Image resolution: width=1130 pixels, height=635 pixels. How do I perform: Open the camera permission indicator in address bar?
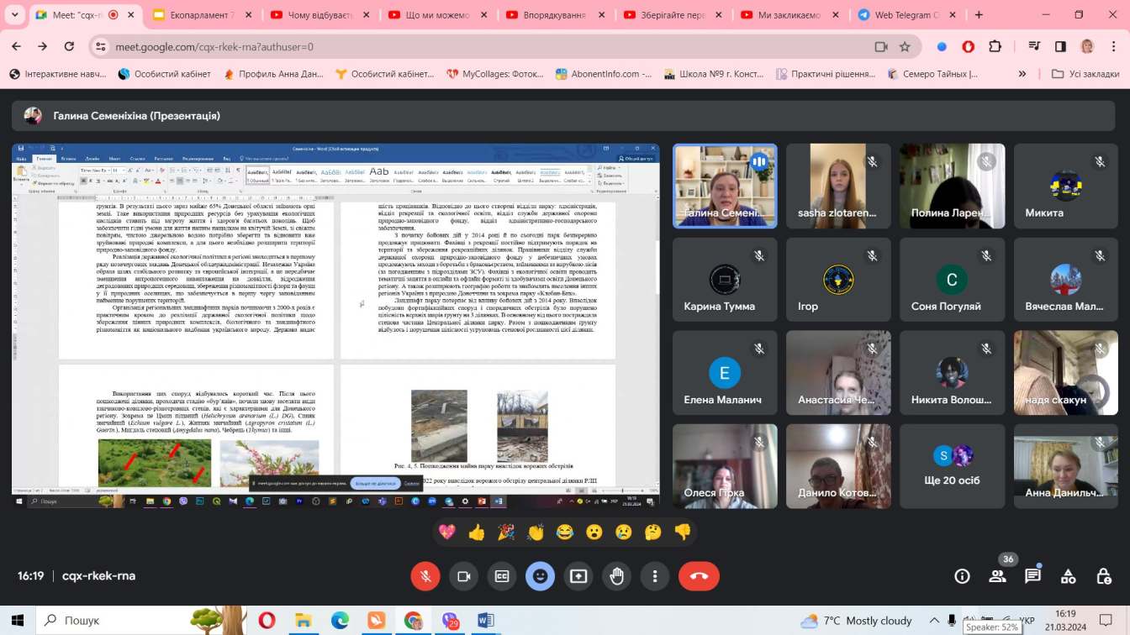[x=881, y=47]
